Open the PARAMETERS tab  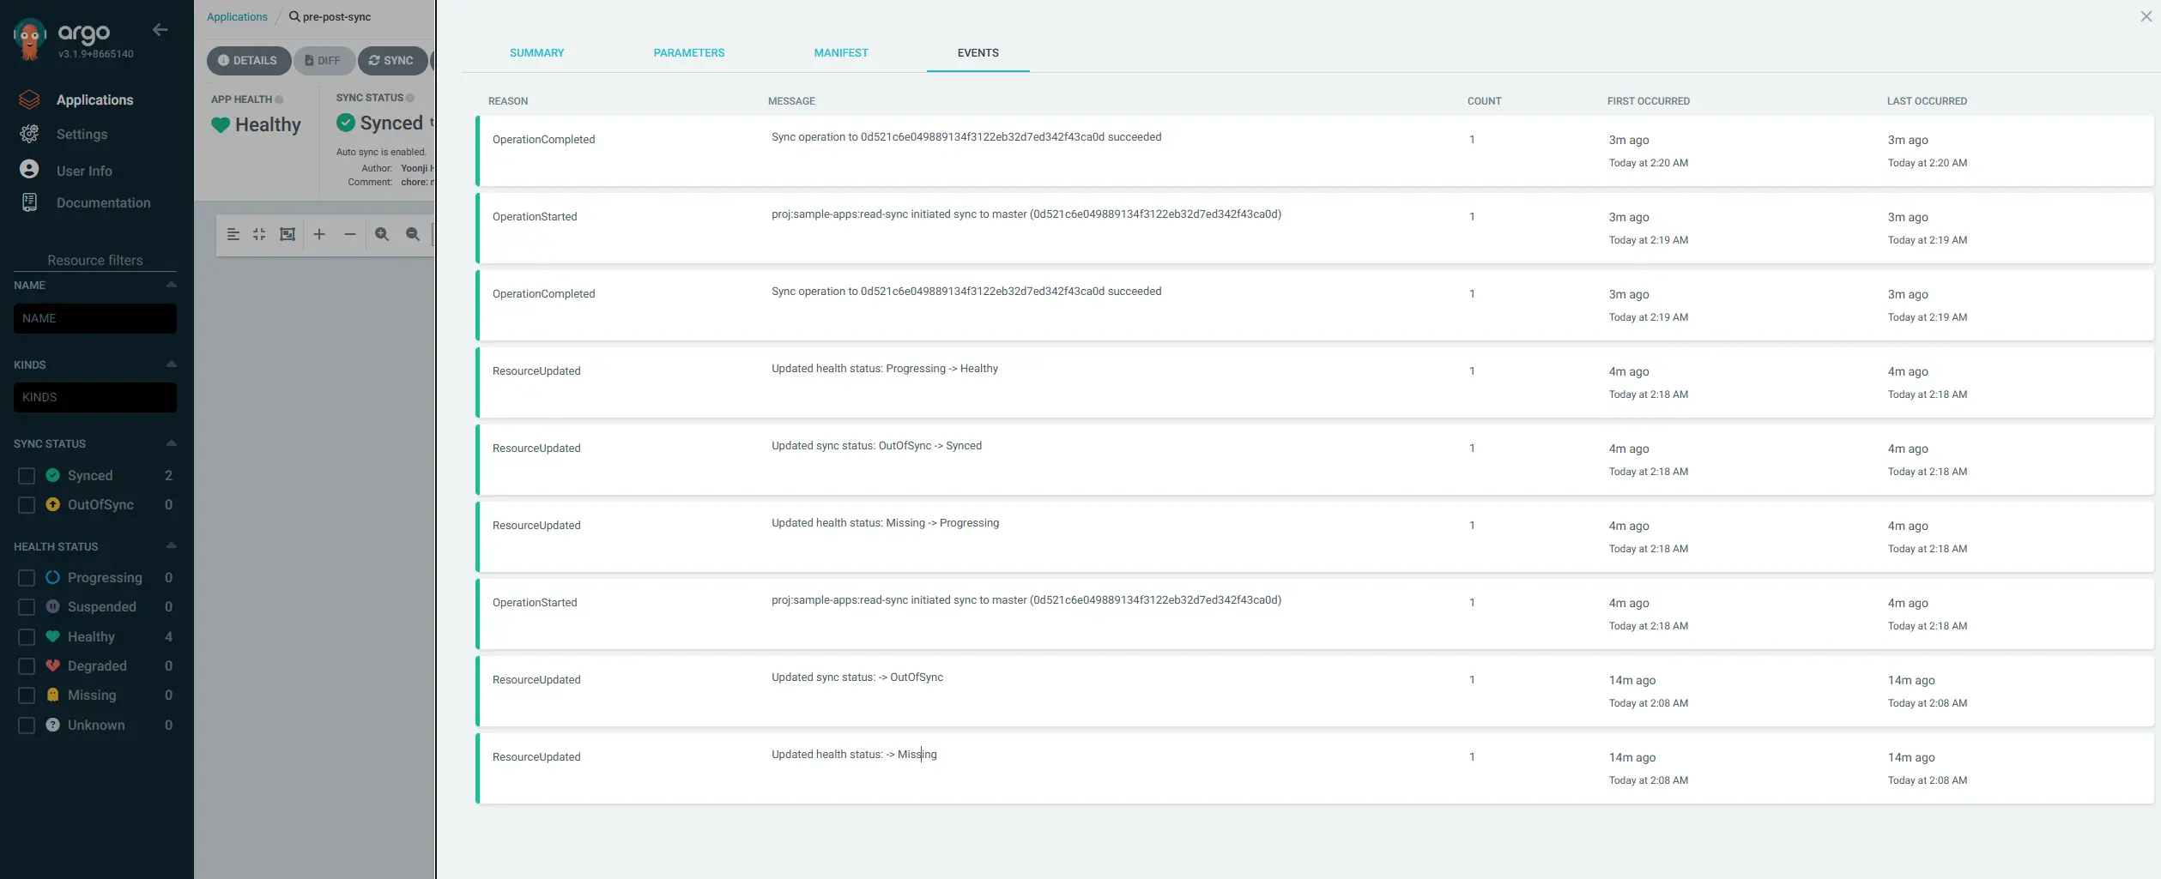[x=688, y=53]
